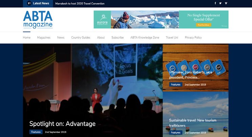Go to the Home menu item
This screenshot has height=137, width=252.
pyautogui.click(x=27, y=38)
